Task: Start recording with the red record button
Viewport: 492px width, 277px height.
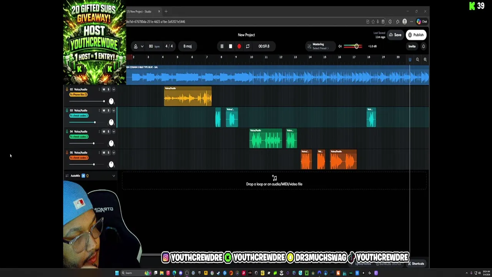Action: [239, 46]
